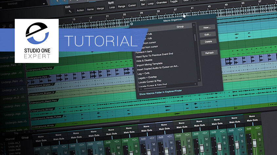The image size is (277, 155).
Task: Open Main Outs selector on rightmost channel
Action: pyautogui.click(x=252, y=120)
